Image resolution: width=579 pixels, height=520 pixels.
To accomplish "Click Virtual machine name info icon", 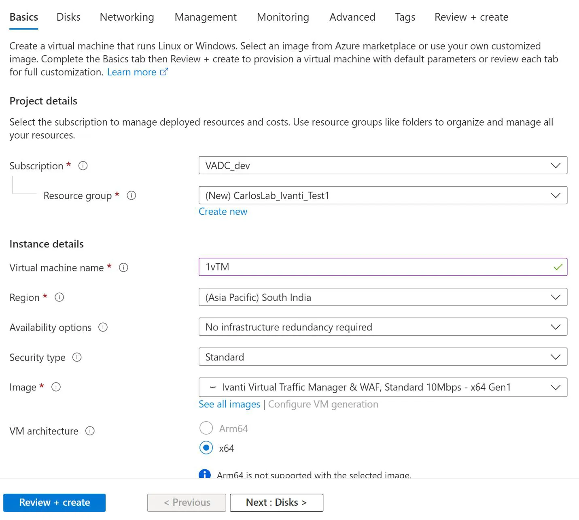I will [123, 268].
